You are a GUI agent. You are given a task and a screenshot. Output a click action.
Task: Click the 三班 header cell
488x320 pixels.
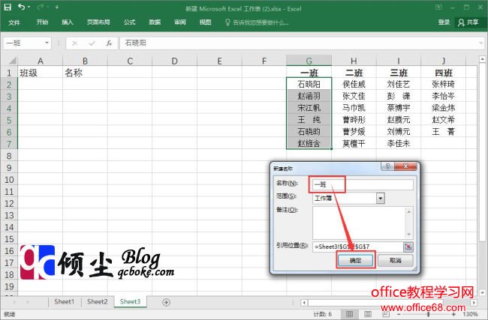399,73
